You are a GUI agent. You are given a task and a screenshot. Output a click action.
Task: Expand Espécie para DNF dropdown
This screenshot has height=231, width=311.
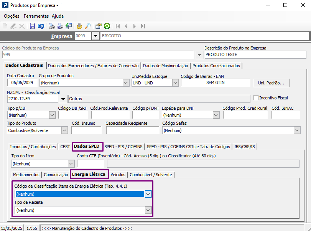(216, 115)
